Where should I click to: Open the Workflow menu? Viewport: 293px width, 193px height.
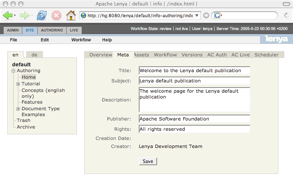[81, 40]
